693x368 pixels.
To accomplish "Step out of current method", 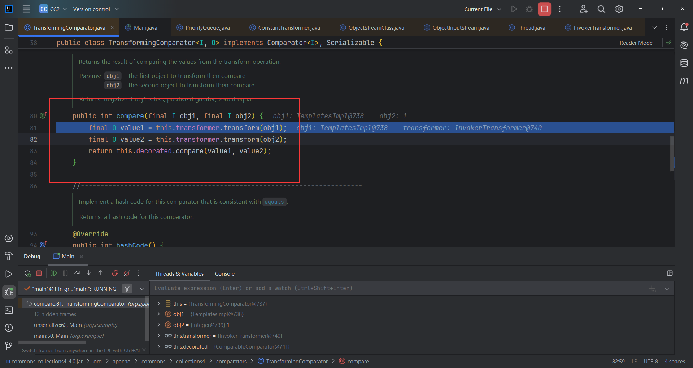I will (x=100, y=273).
